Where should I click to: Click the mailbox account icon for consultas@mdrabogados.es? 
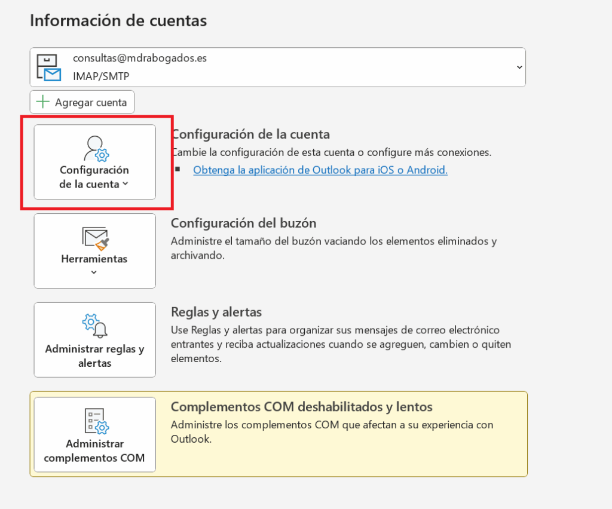tap(49, 68)
